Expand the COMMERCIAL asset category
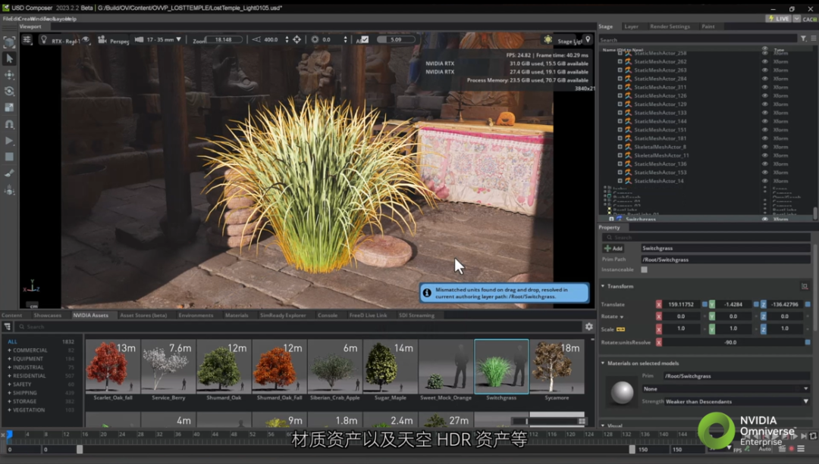The image size is (819, 464). click(9, 350)
